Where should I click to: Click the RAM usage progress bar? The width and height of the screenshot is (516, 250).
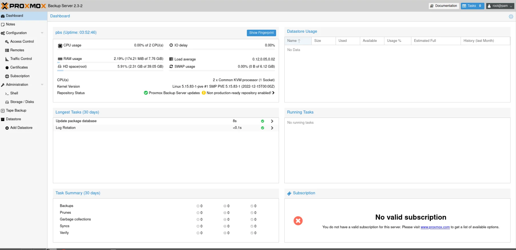tap(110, 62)
